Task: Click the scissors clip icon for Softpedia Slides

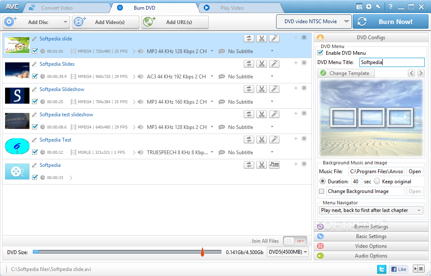Action: coord(261,64)
